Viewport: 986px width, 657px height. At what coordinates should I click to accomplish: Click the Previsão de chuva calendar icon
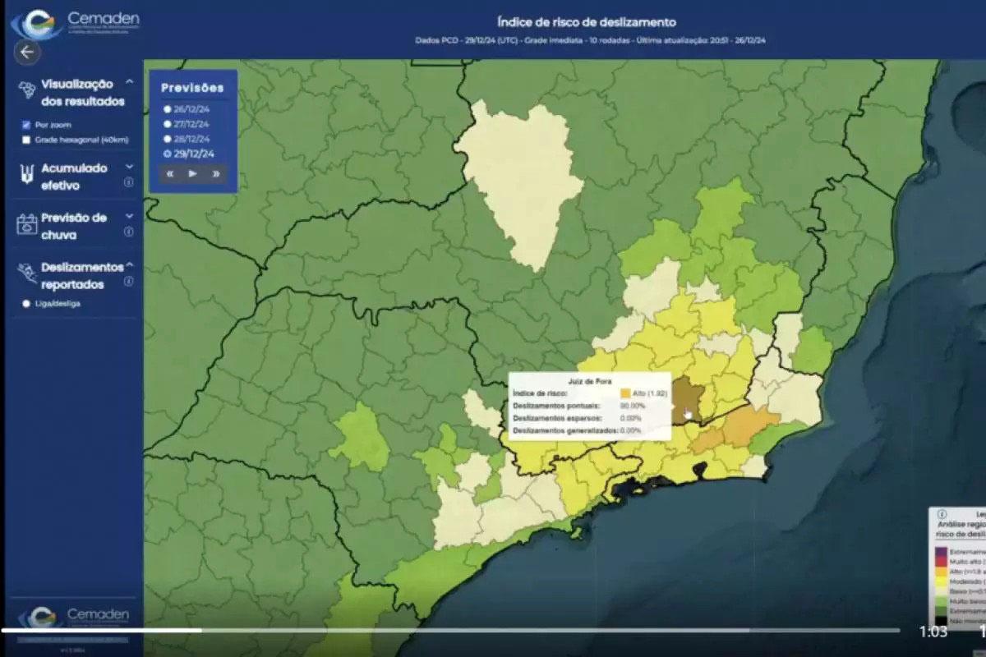[x=27, y=224]
